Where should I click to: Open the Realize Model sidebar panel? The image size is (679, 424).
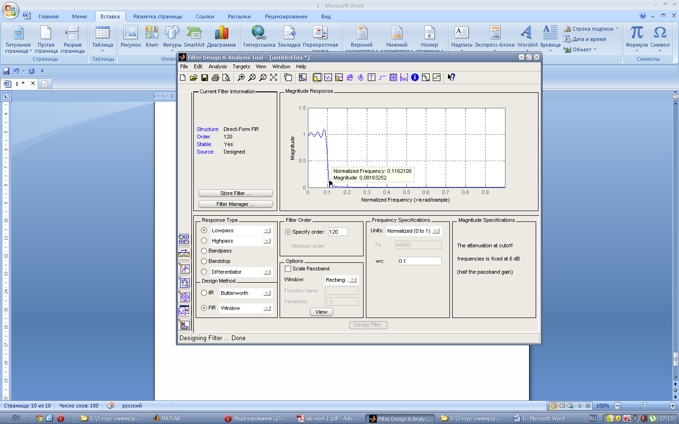(184, 282)
